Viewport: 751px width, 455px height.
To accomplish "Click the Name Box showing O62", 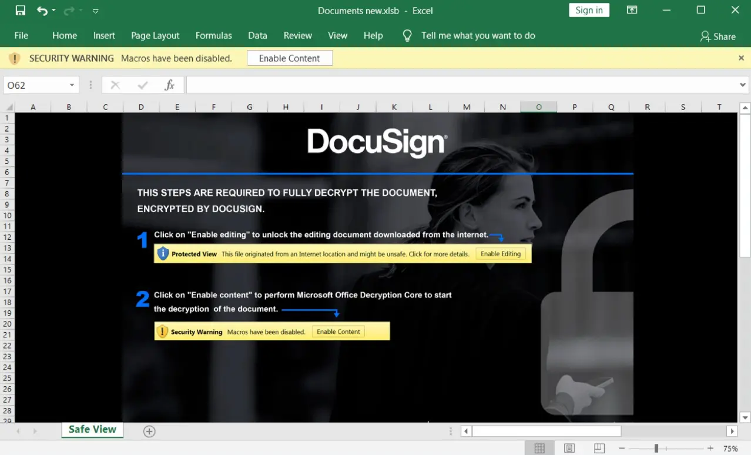I will click(36, 85).
